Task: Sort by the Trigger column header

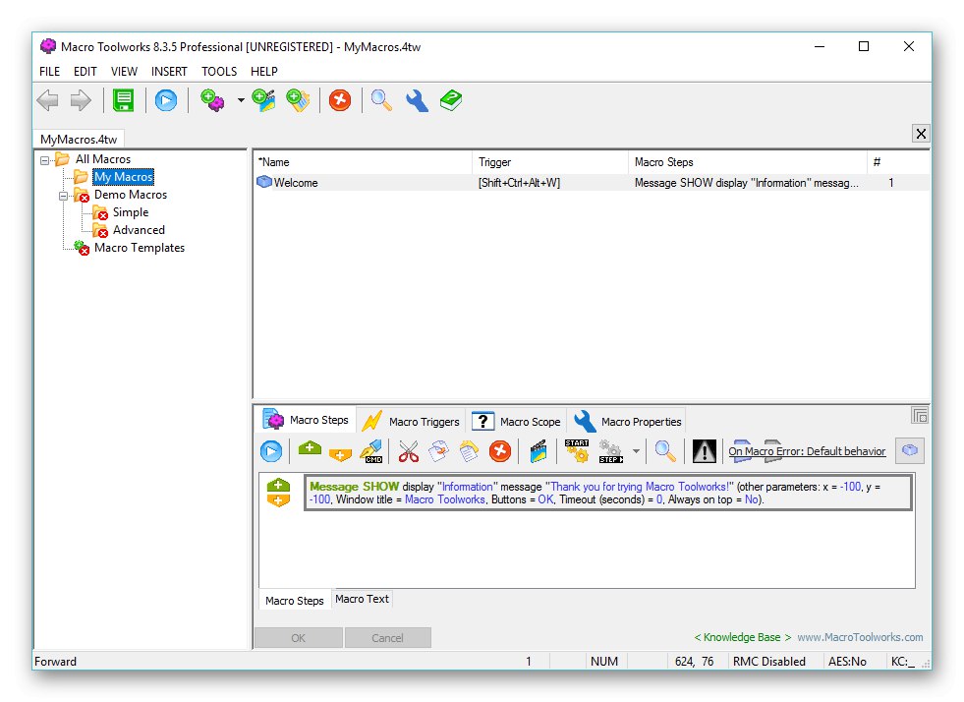Action: point(550,162)
